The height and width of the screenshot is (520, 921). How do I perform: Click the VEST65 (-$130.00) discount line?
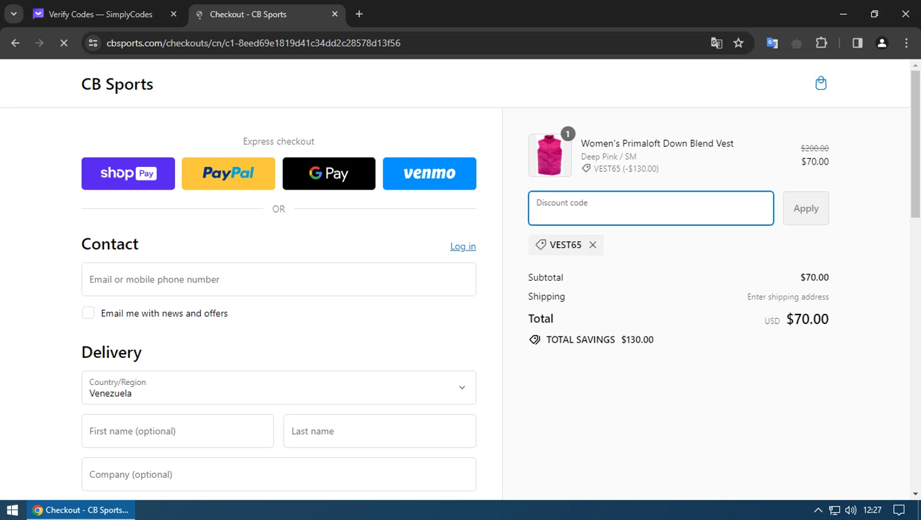621,169
